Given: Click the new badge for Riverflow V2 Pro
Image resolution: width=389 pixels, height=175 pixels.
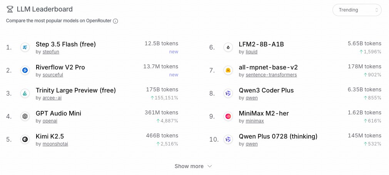Looking at the screenshot, I should (x=174, y=75).
